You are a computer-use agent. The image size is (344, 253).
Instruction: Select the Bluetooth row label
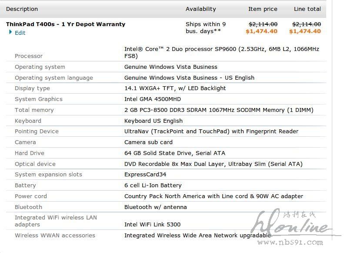point(29,207)
